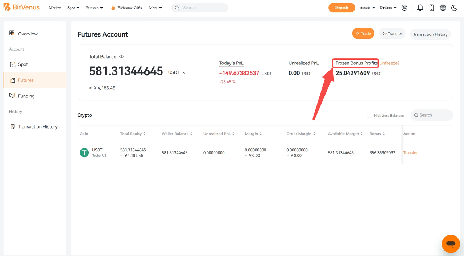Screen dimensions: 464x256
Task: Click the Transaction History button at top right
Action: [430, 34]
